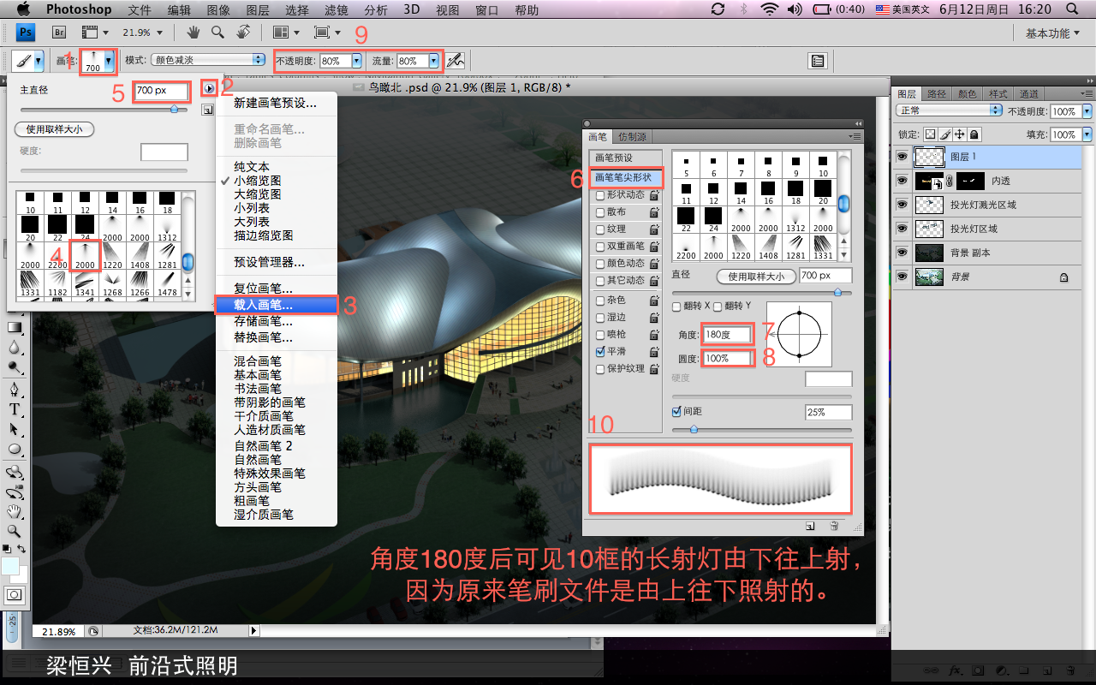Viewport: 1096px width, 685px height.
Task: Swap foreground and background colors
Action: 22,549
